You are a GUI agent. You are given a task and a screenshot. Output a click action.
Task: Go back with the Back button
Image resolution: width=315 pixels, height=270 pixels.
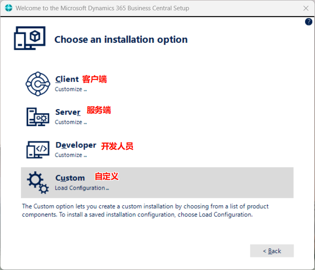tap(272, 251)
